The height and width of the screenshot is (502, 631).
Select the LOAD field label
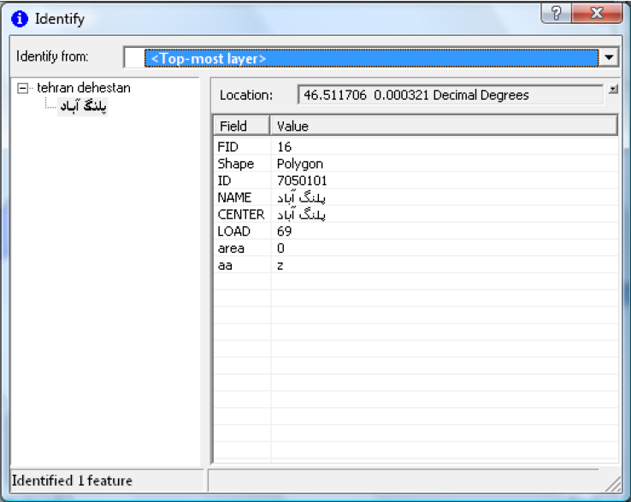[x=233, y=231]
